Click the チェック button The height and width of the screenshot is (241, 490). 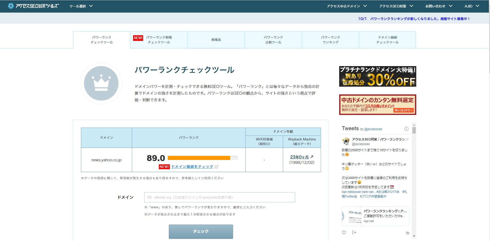[201, 231]
